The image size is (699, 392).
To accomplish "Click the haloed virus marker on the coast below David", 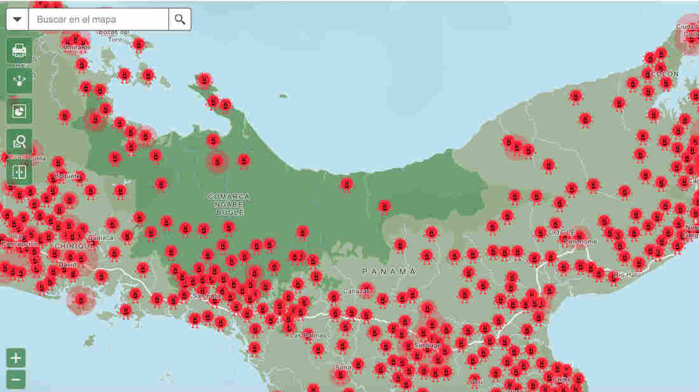I will [x=81, y=300].
